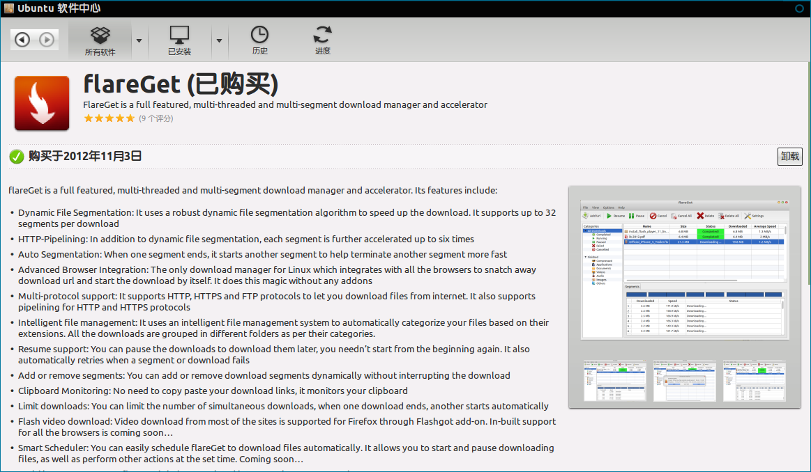811x472 pixels.
Task: Click the '购买于2012年11月3日' purchase date text
Action: (x=85, y=157)
